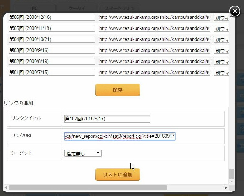Image resolution: width=244 pixels, height=196 pixels.
Task: Click the リストに追加 button
Action: coord(118,175)
